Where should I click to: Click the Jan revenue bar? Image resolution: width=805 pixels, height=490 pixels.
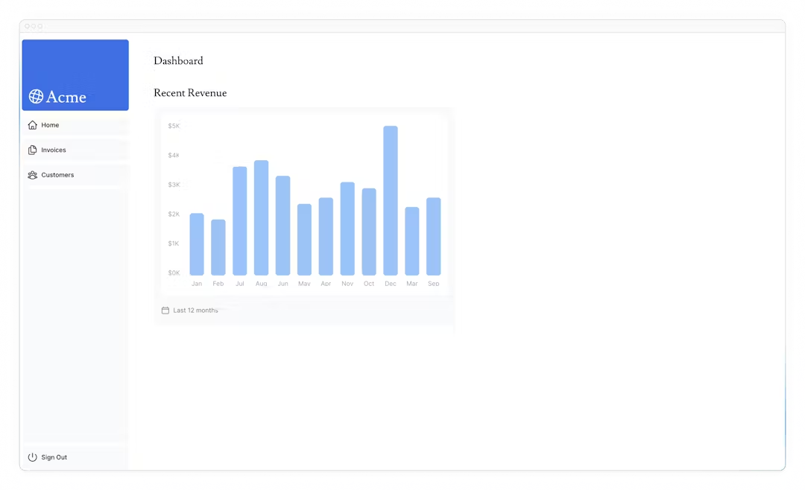click(x=197, y=244)
